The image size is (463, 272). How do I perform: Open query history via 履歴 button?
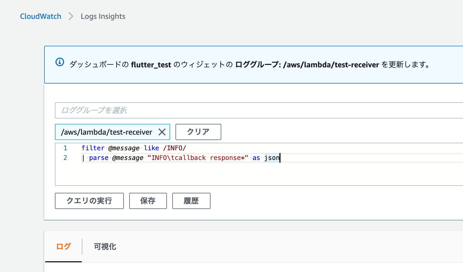pyautogui.click(x=191, y=201)
